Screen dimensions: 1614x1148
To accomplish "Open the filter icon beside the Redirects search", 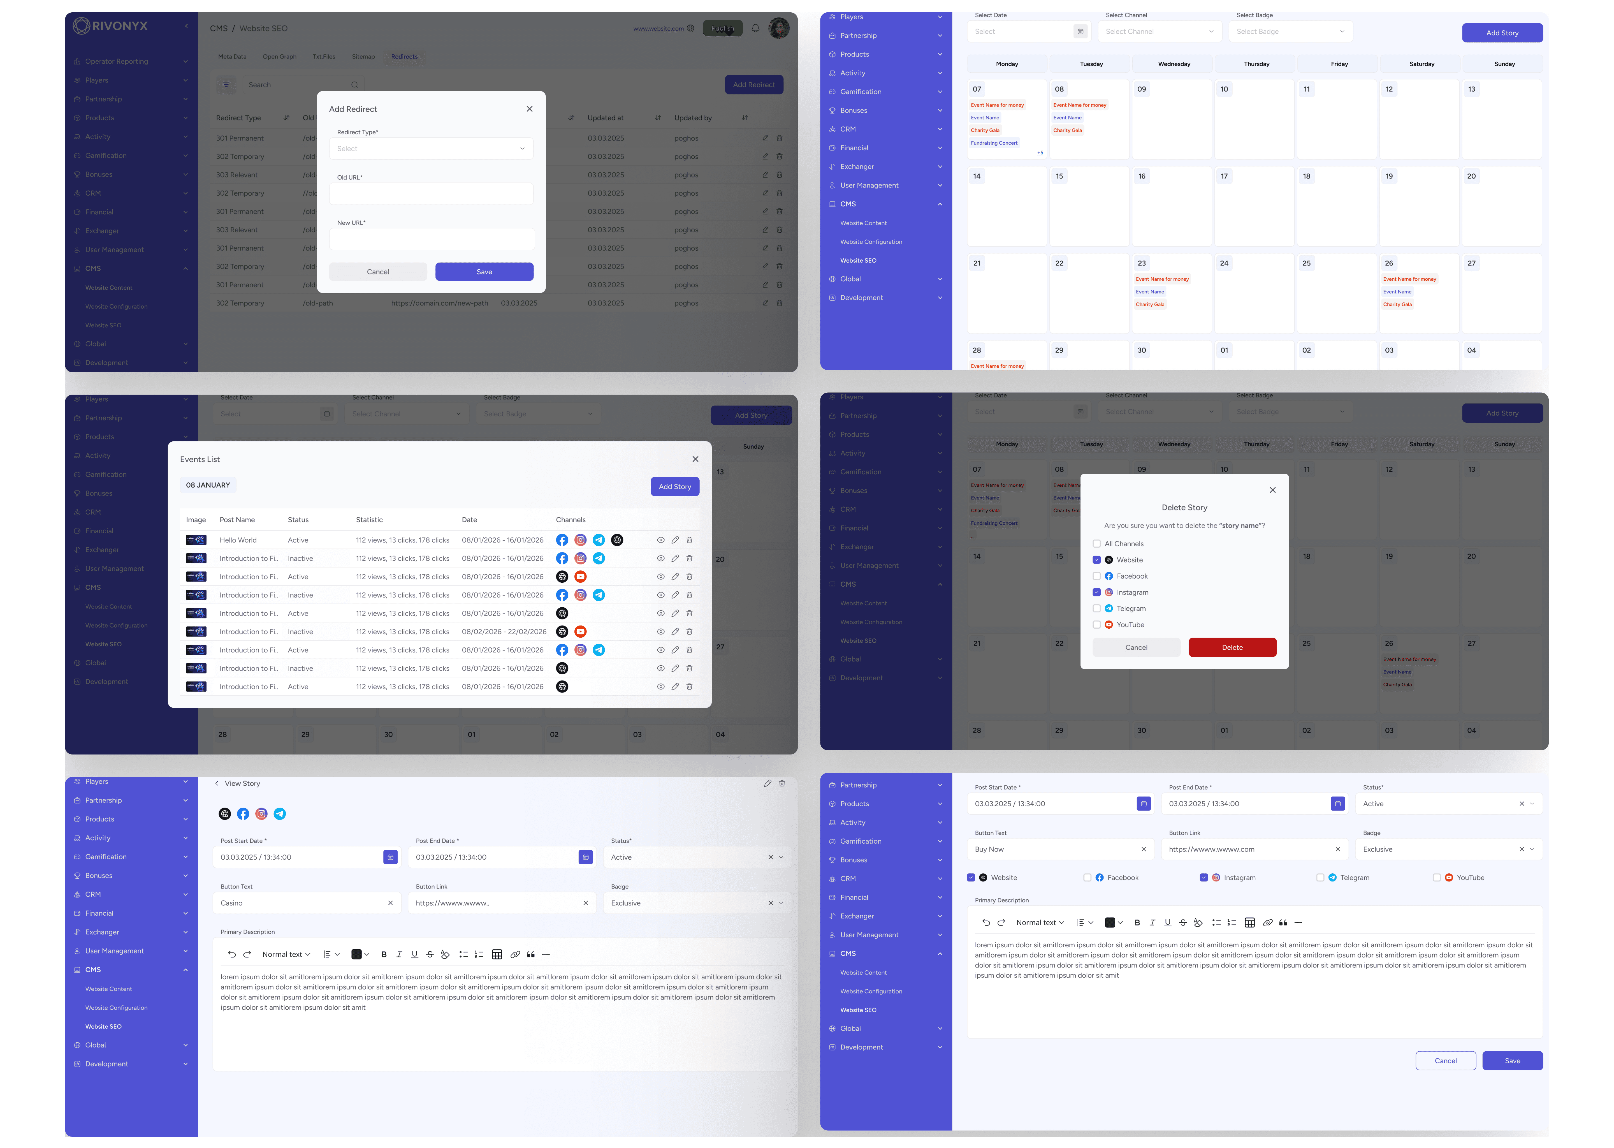I will click(x=226, y=85).
